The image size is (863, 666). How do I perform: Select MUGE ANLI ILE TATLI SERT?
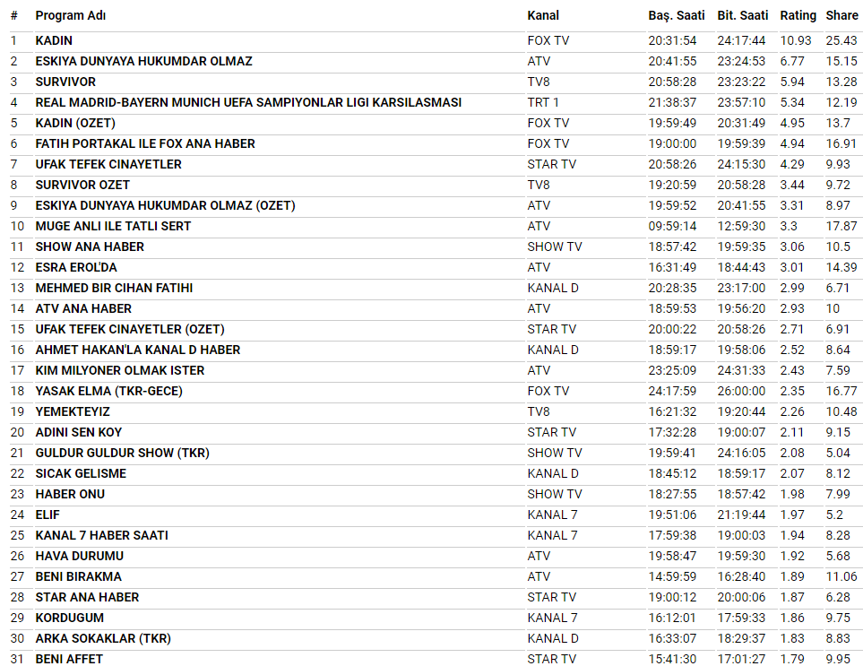pyautogui.click(x=113, y=226)
